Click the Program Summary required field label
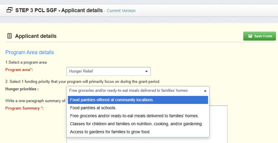The height and width of the screenshot is (143, 278). [24, 108]
